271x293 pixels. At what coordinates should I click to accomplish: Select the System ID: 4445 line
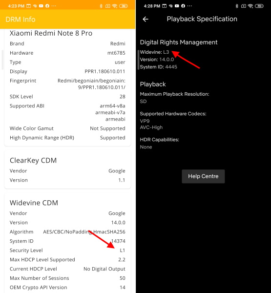159,67
